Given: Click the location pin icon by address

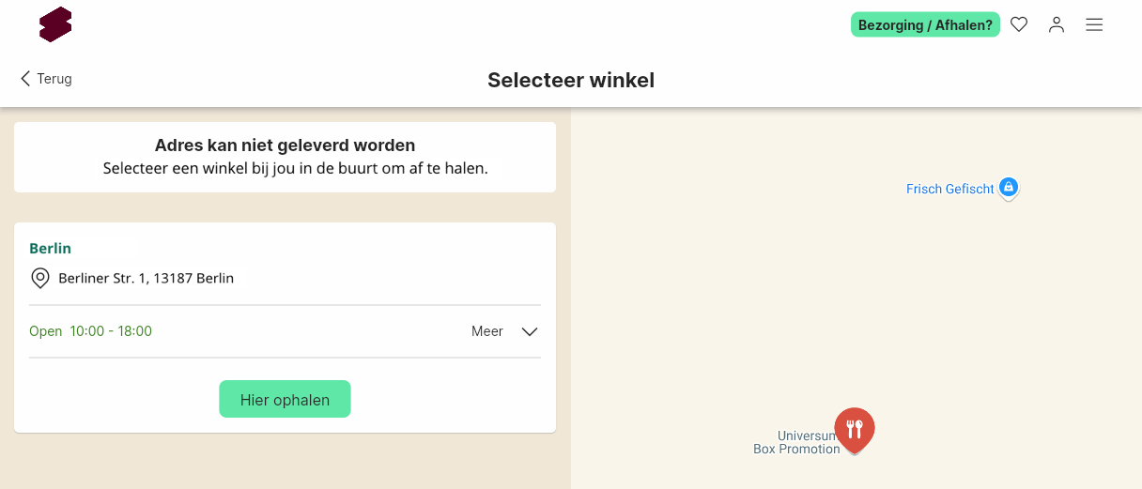Looking at the screenshot, I should click(40, 278).
